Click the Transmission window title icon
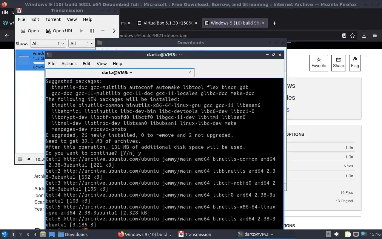Image resolution: width=382 pixels, height=239 pixels. click(19, 11)
